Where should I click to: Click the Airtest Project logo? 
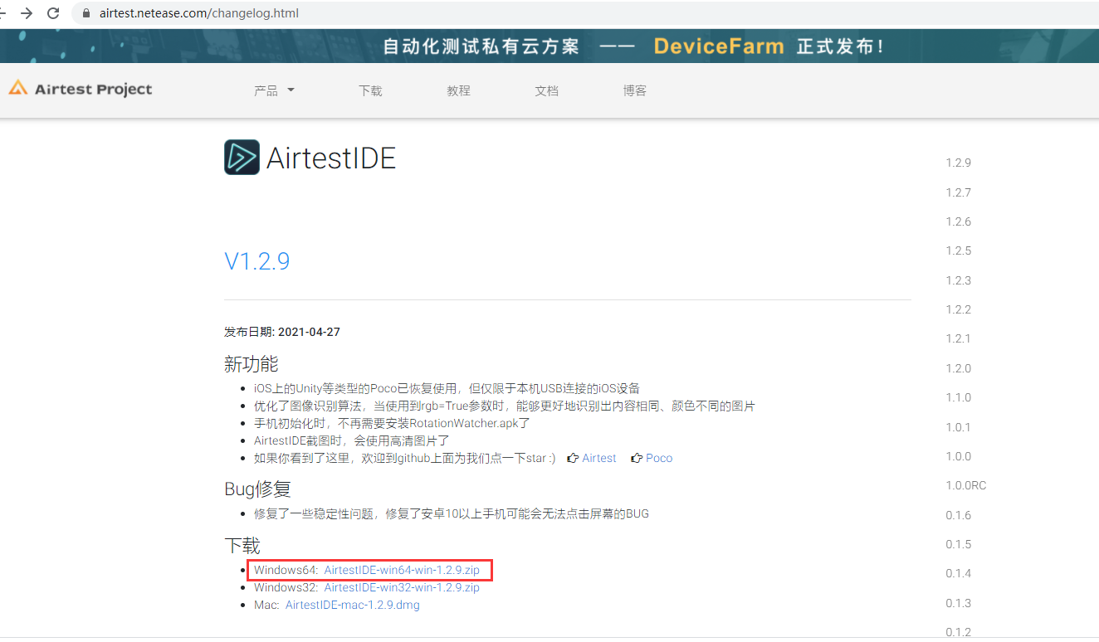click(x=81, y=89)
